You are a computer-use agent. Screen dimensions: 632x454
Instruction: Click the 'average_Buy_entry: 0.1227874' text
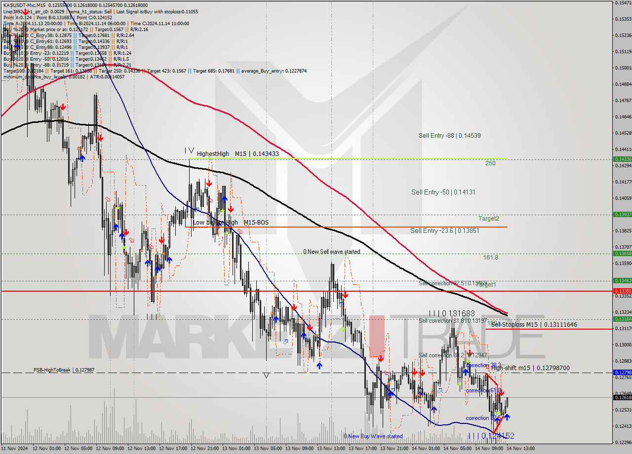pyautogui.click(x=274, y=71)
